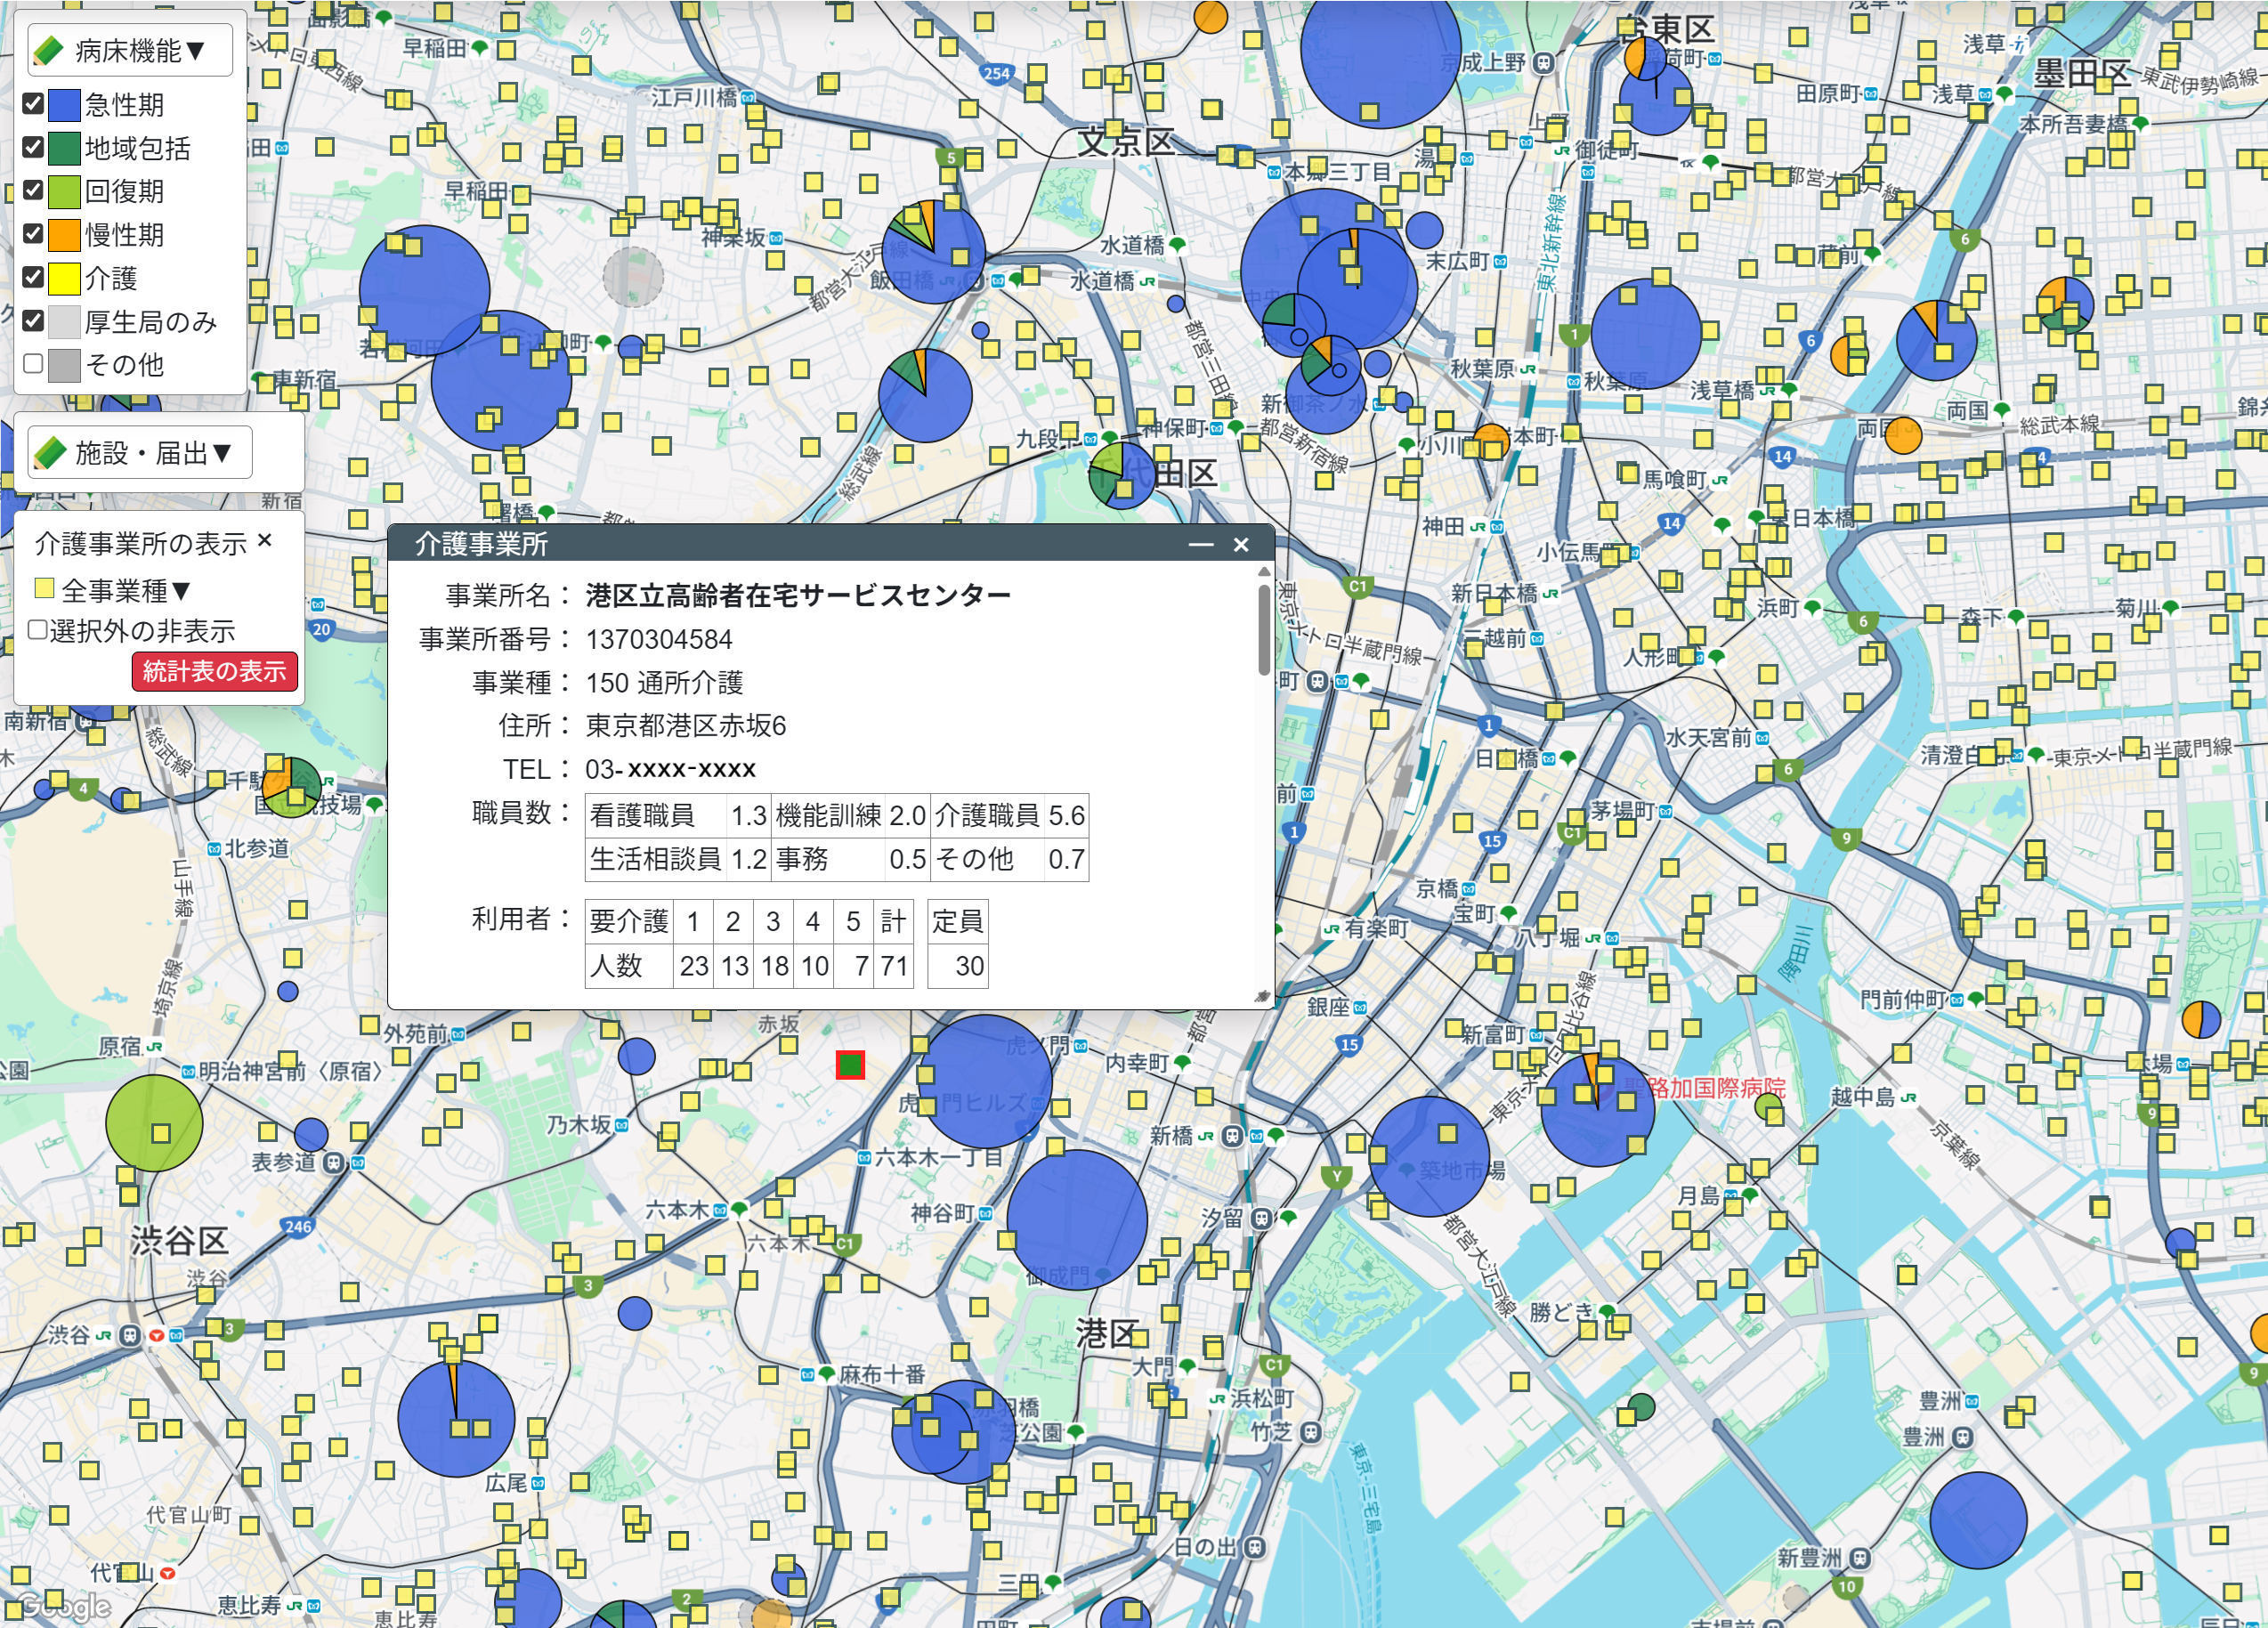Click the blue pie marker near 広尾

point(456,1418)
